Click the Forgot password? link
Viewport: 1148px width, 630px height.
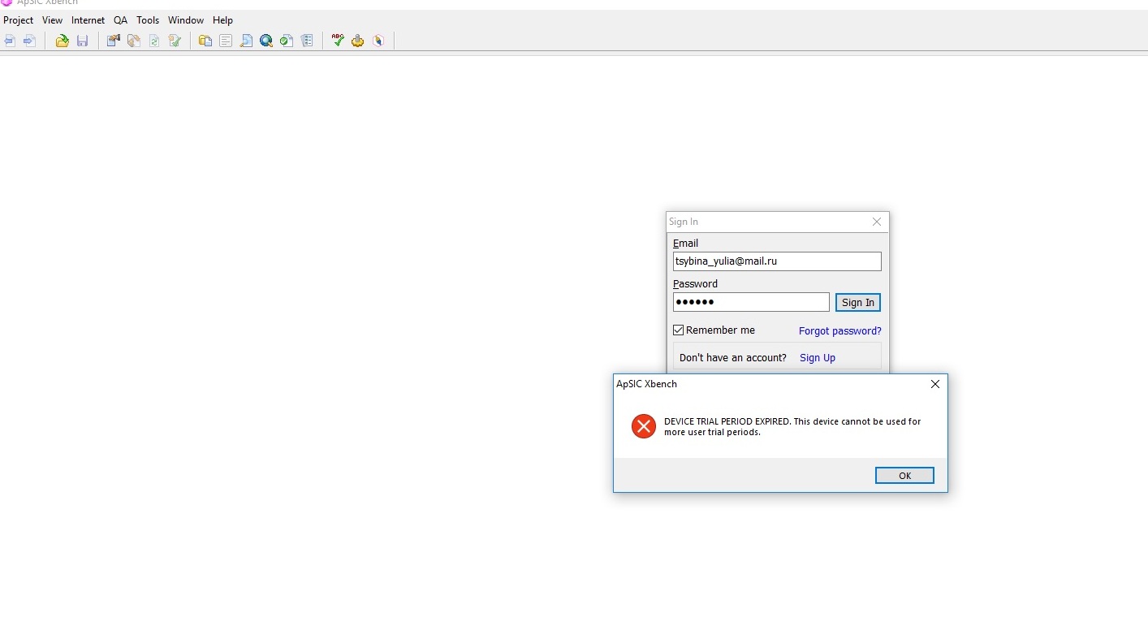pyautogui.click(x=840, y=331)
